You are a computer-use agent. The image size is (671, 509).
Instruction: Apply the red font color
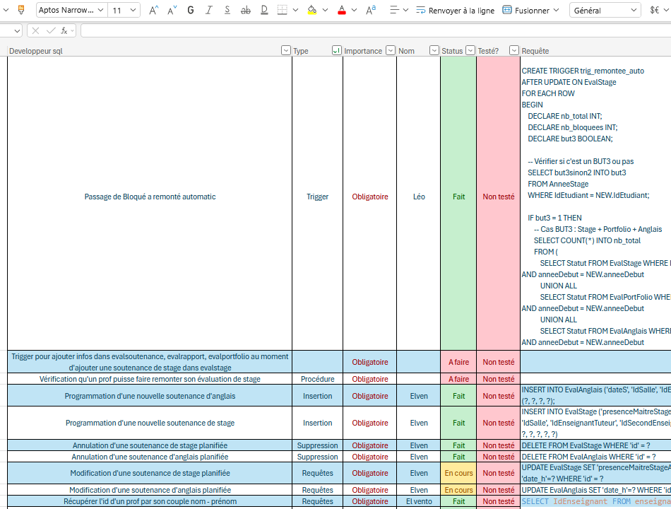point(341,11)
